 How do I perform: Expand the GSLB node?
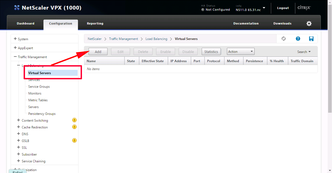click(18, 140)
